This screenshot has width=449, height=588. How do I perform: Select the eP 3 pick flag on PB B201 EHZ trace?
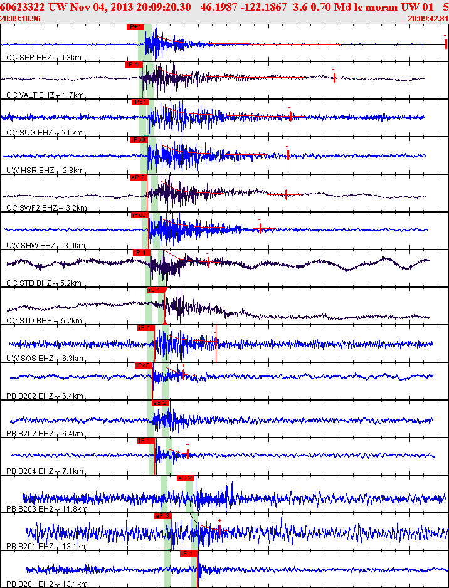(163, 516)
